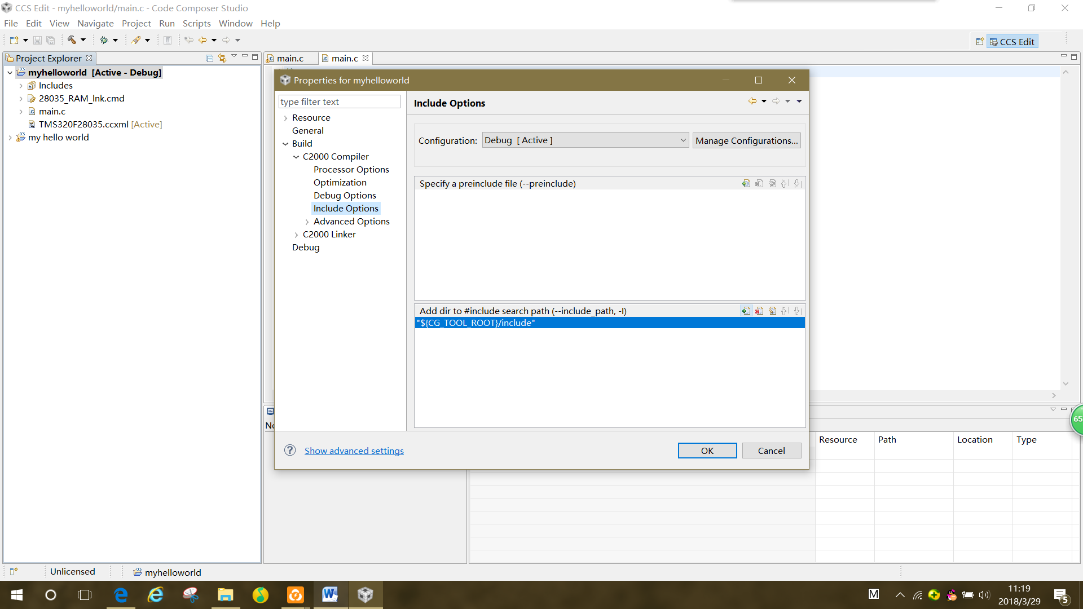Viewport: 1083px width, 609px height.
Task: Click the Delete selected path icon
Action: point(759,311)
